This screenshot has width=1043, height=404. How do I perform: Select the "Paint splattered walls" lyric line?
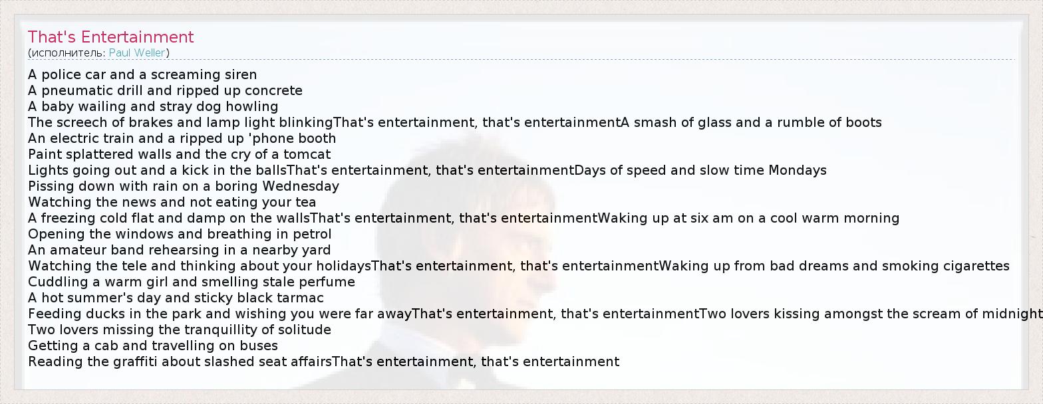coord(179,154)
